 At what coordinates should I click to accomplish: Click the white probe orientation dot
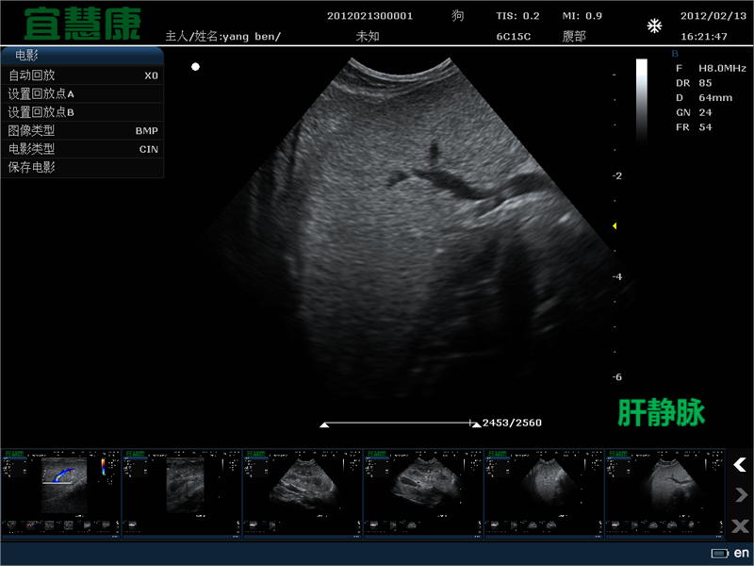pos(195,67)
